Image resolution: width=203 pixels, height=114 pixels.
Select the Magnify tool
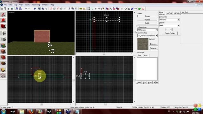(3, 21)
